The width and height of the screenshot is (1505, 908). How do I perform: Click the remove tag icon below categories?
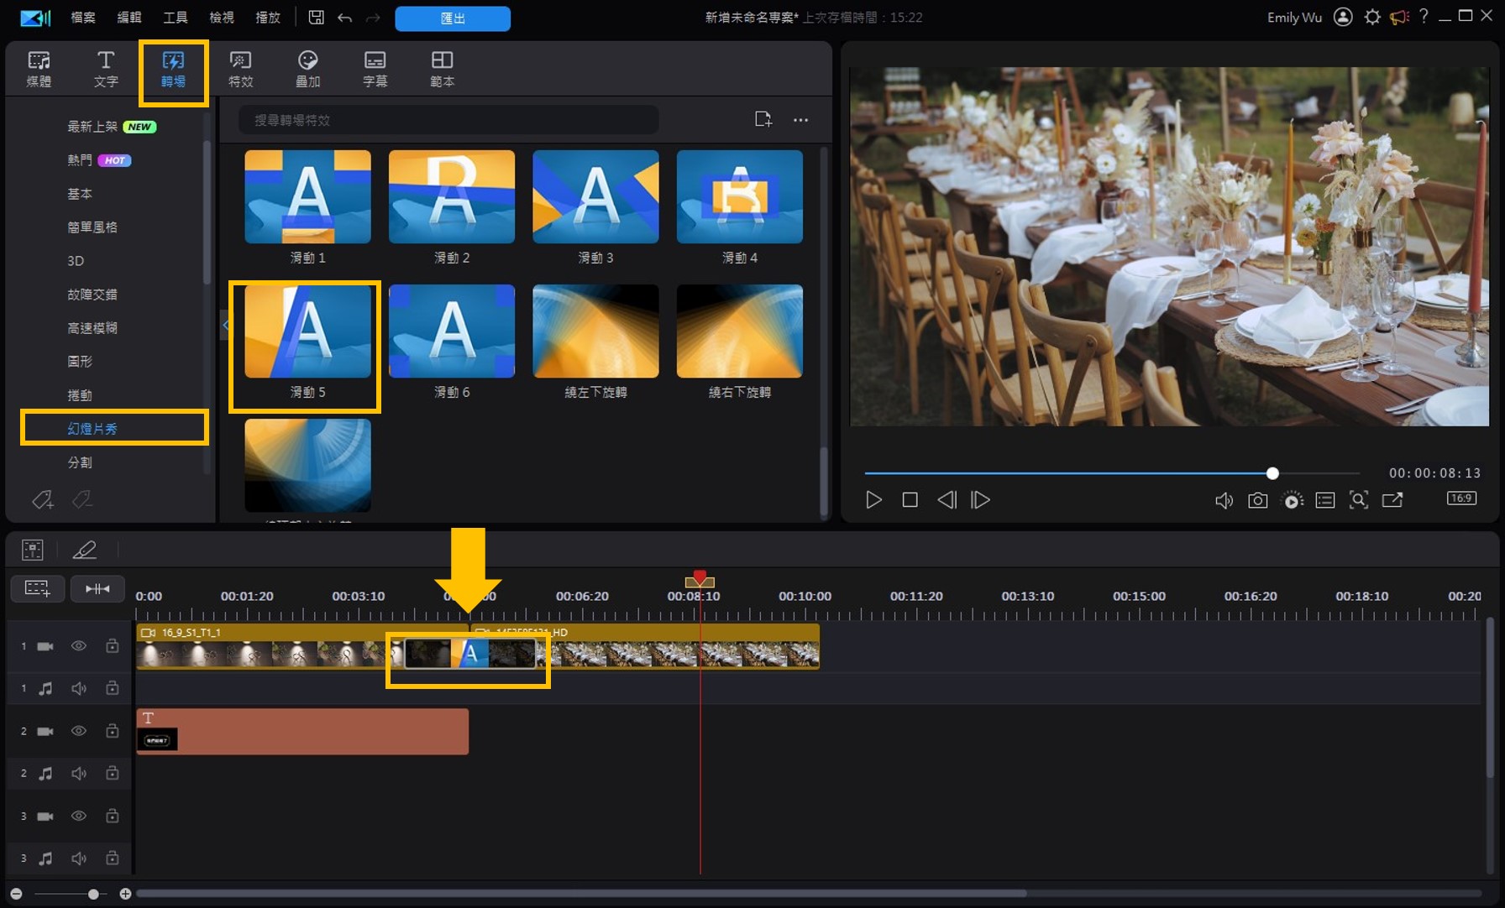click(81, 500)
